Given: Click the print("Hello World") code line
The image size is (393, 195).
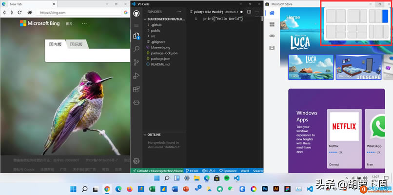Looking at the screenshot, I should point(223,19).
